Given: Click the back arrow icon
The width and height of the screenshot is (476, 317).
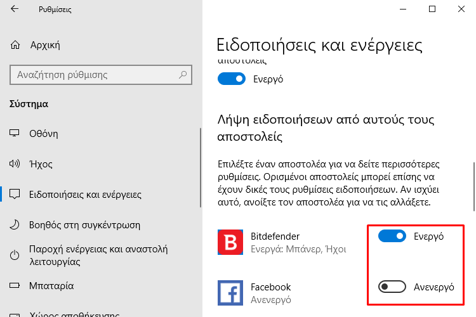Looking at the screenshot, I should (15, 9).
